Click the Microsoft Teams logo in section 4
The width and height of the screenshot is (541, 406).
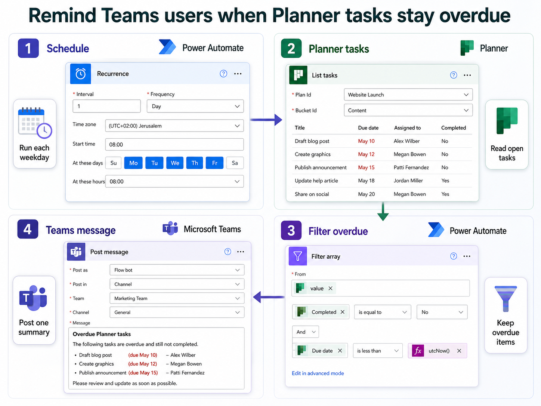click(170, 228)
